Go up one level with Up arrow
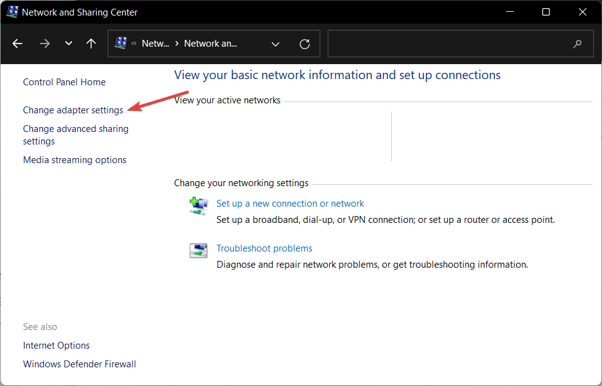602x386 pixels. tap(91, 44)
